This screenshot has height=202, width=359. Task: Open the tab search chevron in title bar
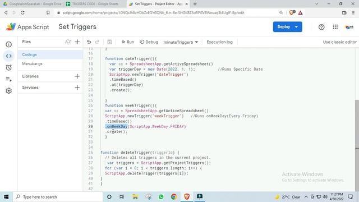tap(316, 4)
